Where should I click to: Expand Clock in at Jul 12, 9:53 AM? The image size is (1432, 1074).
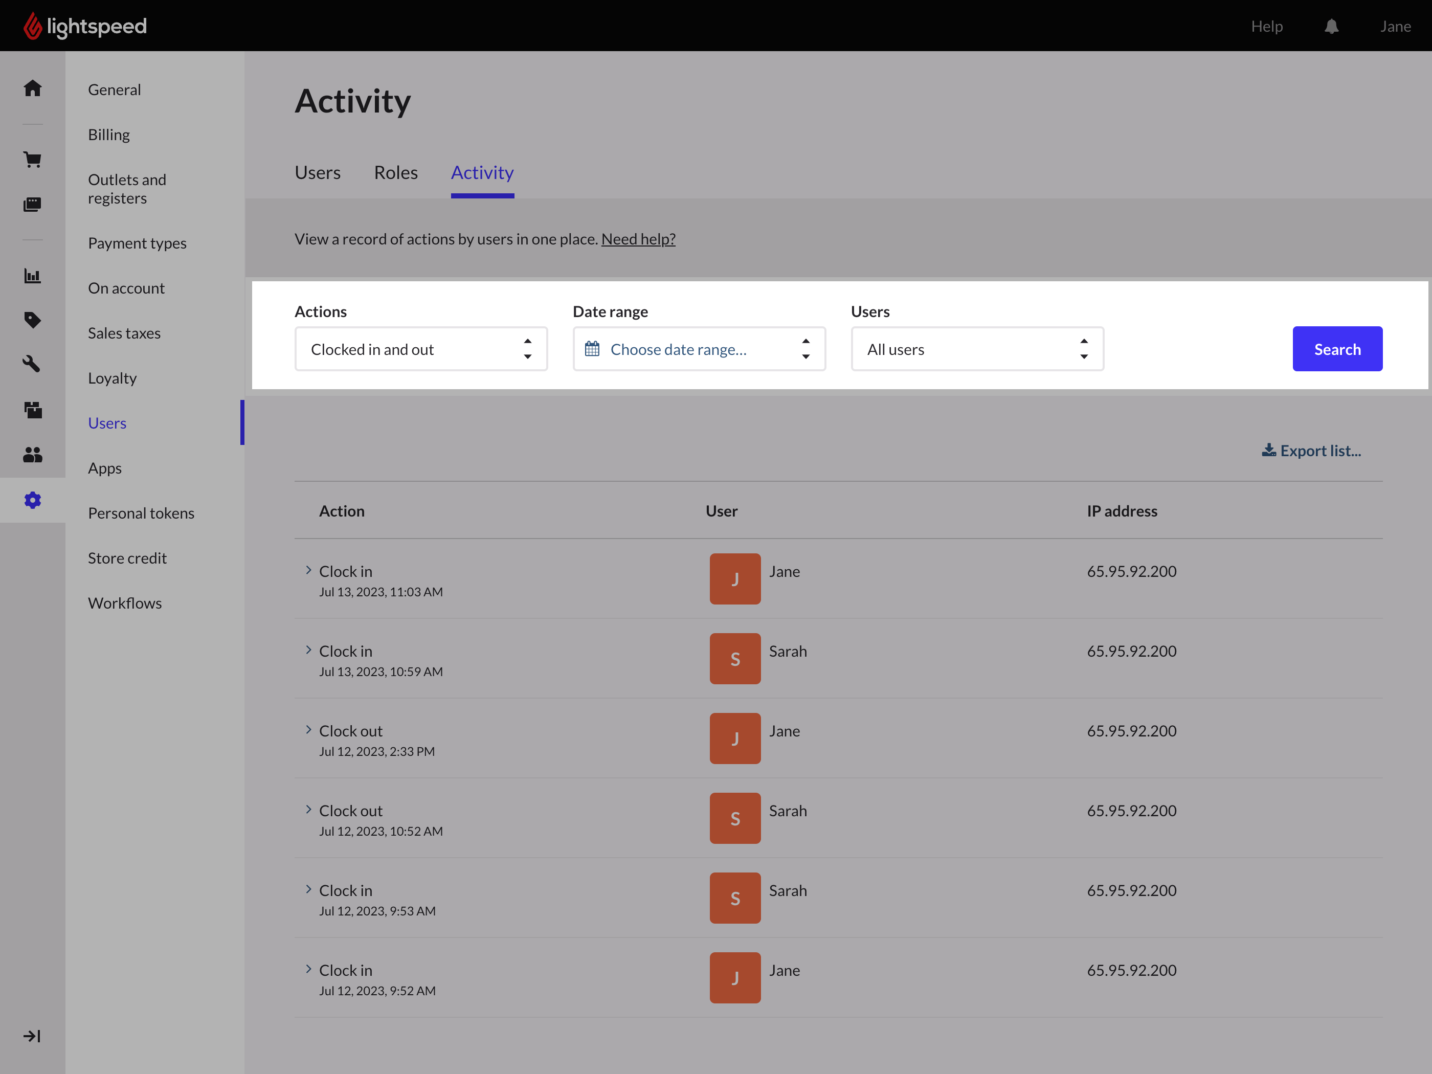(x=308, y=889)
